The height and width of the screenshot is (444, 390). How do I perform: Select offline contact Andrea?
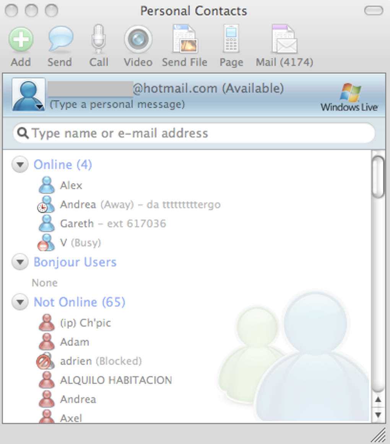78,399
